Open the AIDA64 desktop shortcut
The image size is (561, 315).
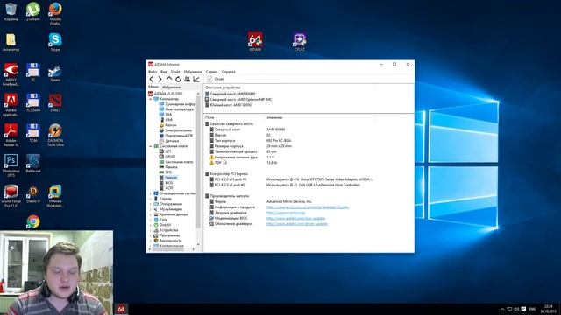pos(255,41)
